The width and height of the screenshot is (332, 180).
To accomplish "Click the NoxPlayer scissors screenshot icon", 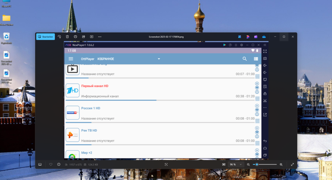I will click(x=265, y=101).
